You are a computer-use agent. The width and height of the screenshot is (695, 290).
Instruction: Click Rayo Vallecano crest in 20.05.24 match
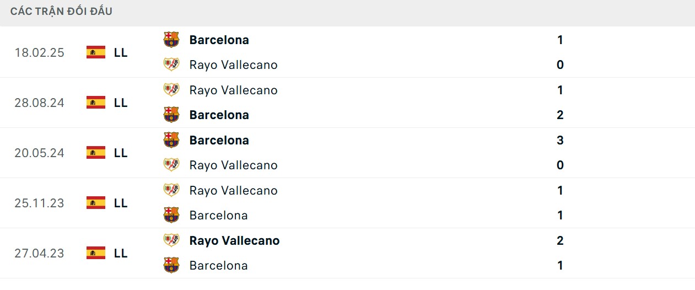171,165
